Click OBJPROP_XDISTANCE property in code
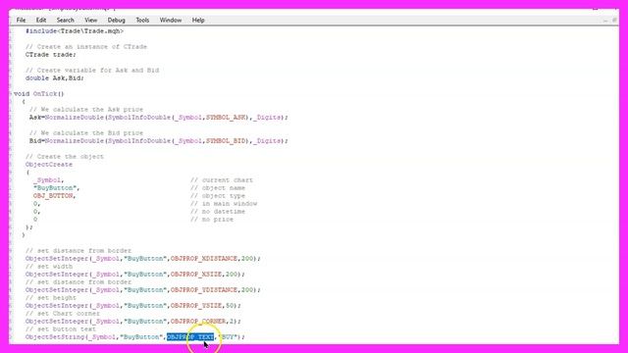628x353 pixels. [204, 259]
